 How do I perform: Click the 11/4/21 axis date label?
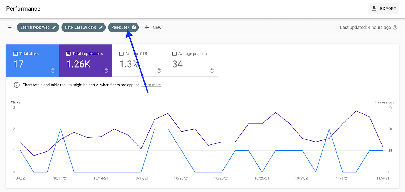point(383,178)
